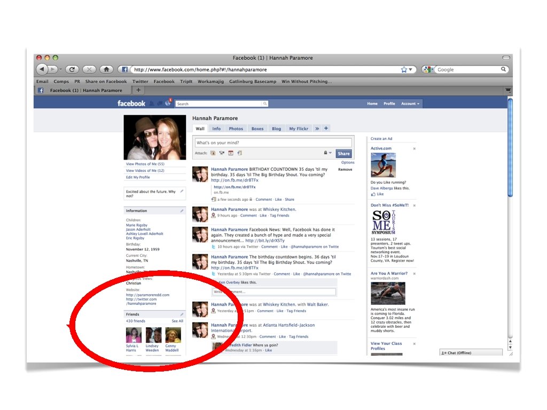The image size is (547, 410).
Task: Open the Share on Facebook bookmark
Action: click(106, 81)
